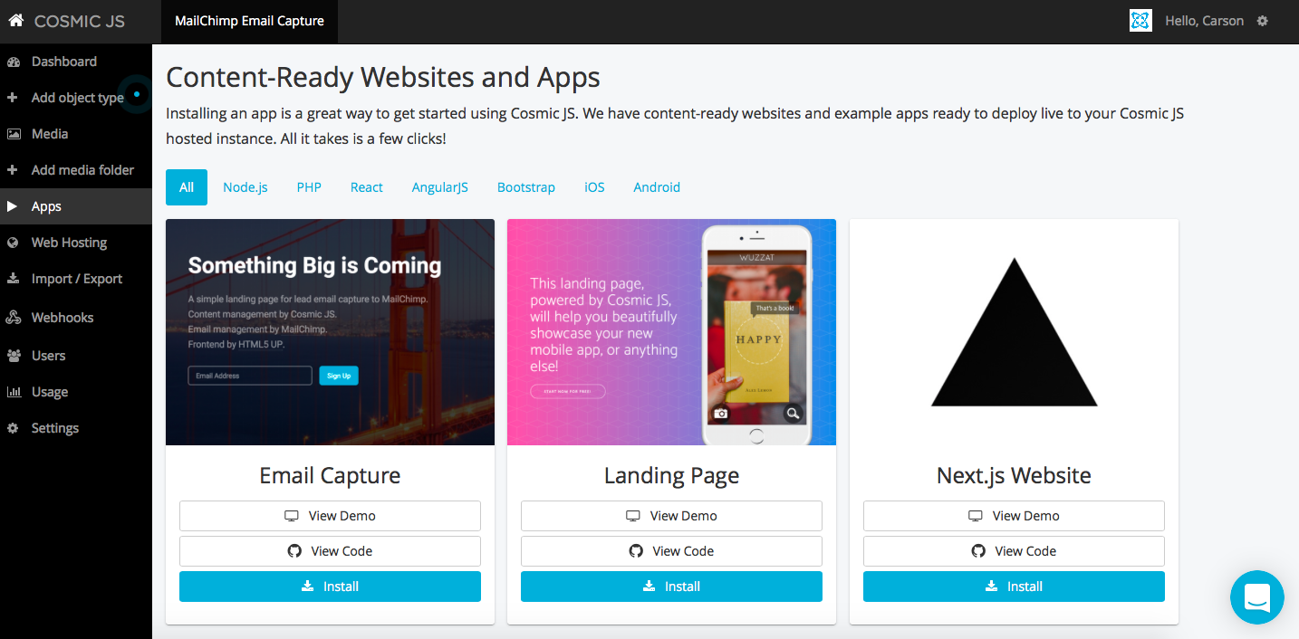Viewport: 1299px width, 639px height.
Task: View Code for Next.js Website
Action: (1014, 551)
